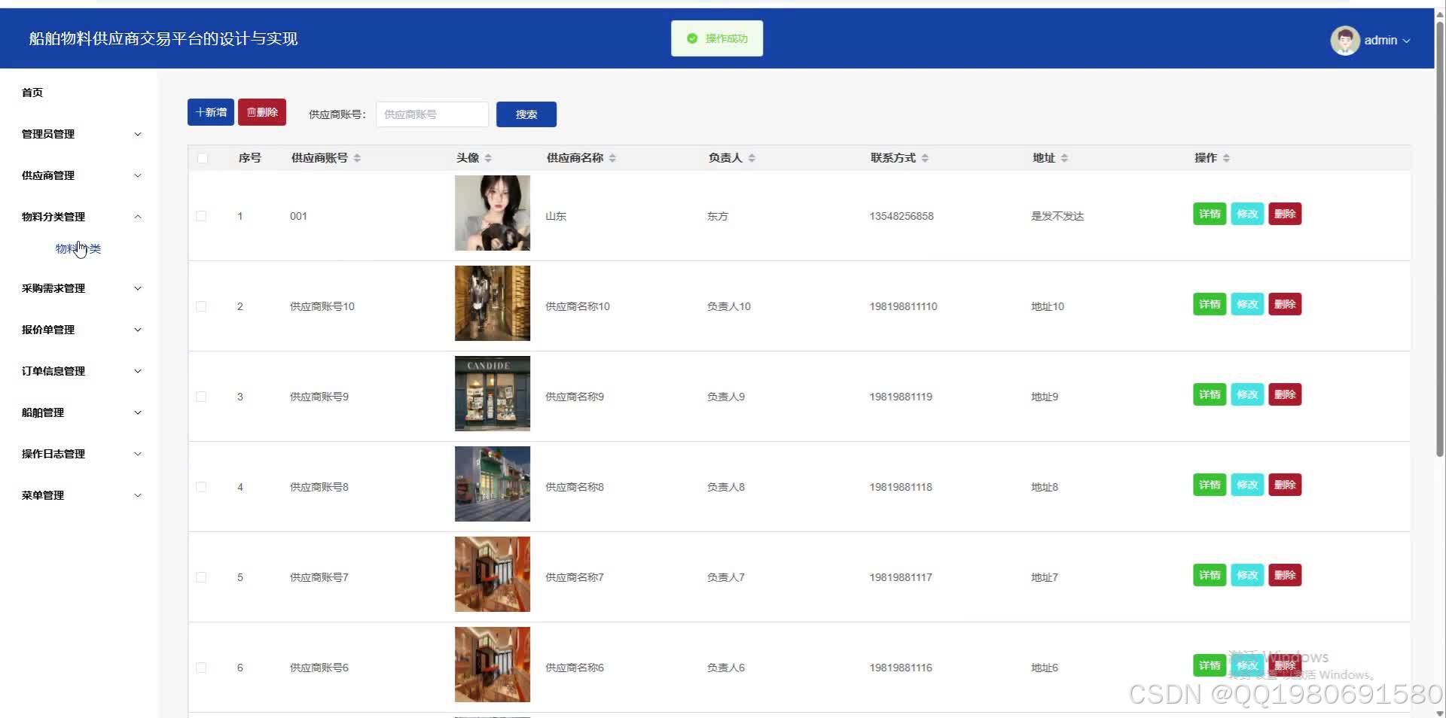Open the 首页 menu item
The width and height of the screenshot is (1446, 718).
(32, 92)
